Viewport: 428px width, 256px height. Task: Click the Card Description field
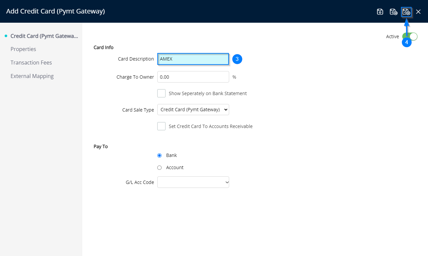click(193, 59)
